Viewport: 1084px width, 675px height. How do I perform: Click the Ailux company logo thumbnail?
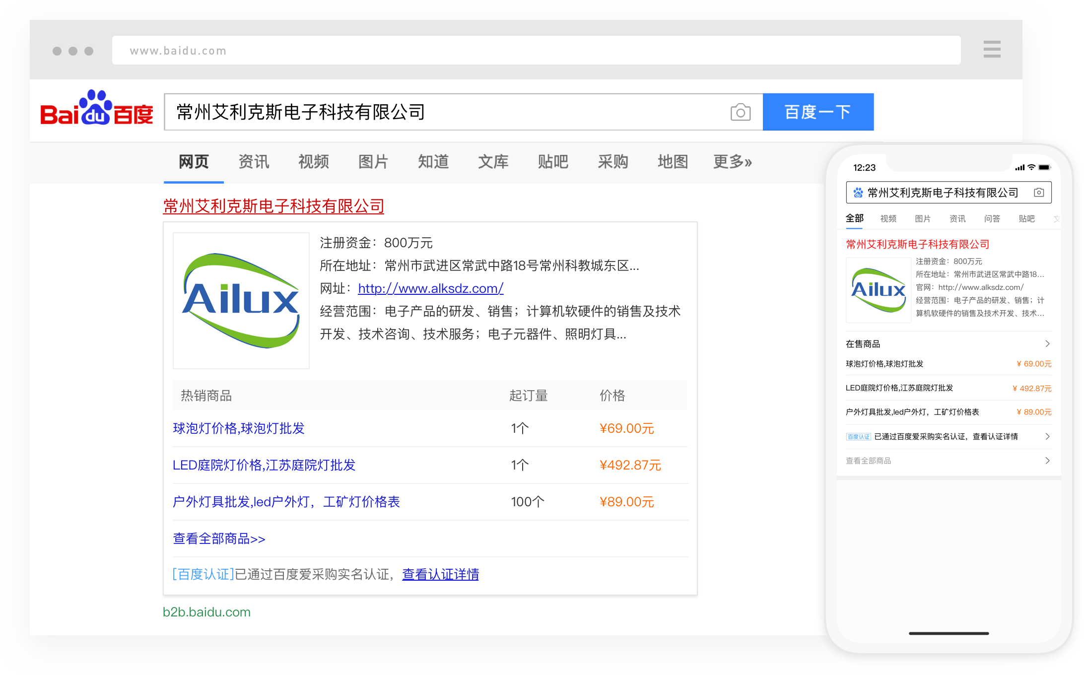241,300
